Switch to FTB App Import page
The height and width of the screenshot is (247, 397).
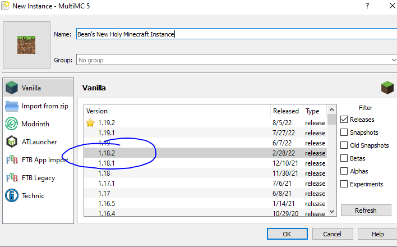[45, 160]
